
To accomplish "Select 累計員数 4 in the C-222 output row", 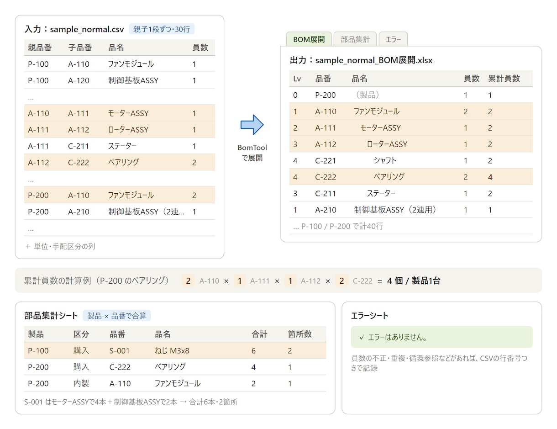I will pyautogui.click(x=490, y=177).
